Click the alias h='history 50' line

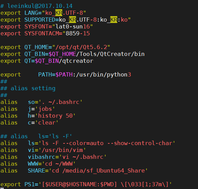(38, 116)
